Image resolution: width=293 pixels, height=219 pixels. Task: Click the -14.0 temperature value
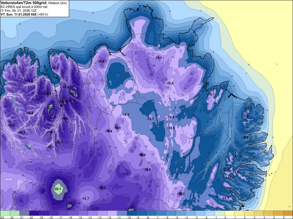click(x=125, y=115)
